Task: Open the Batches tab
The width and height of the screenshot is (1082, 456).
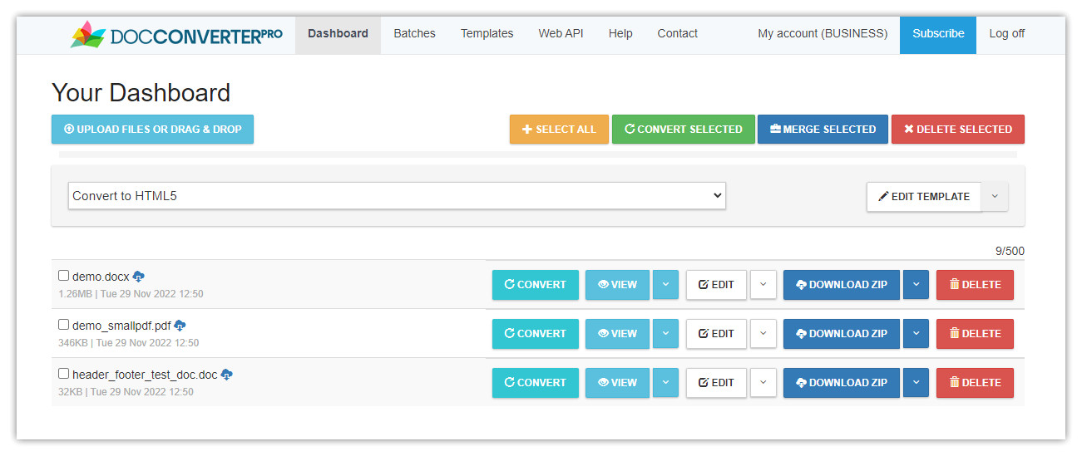Action: 414,34
